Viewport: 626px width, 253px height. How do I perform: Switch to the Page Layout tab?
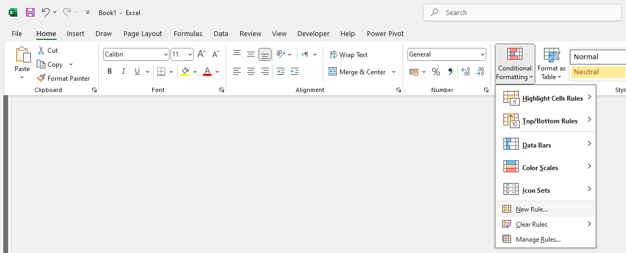point(142,33)
